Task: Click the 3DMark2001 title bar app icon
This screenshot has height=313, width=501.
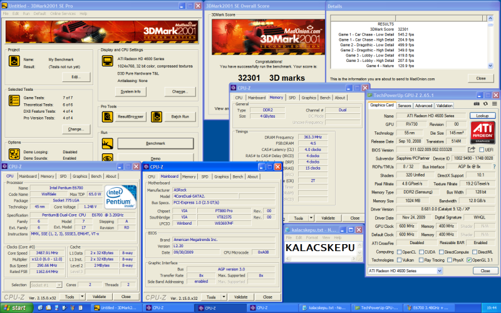Action: 4,6
